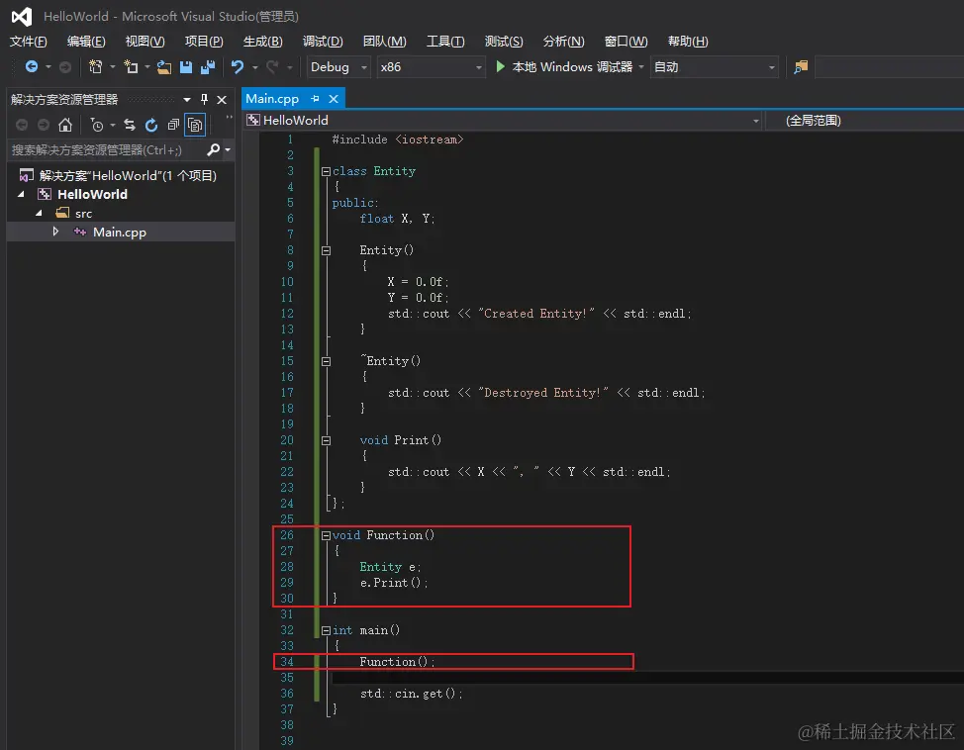Click the Navigate Forward arrow in main toolbar
This screenshot has height=750, width=964.
(65, 67)
